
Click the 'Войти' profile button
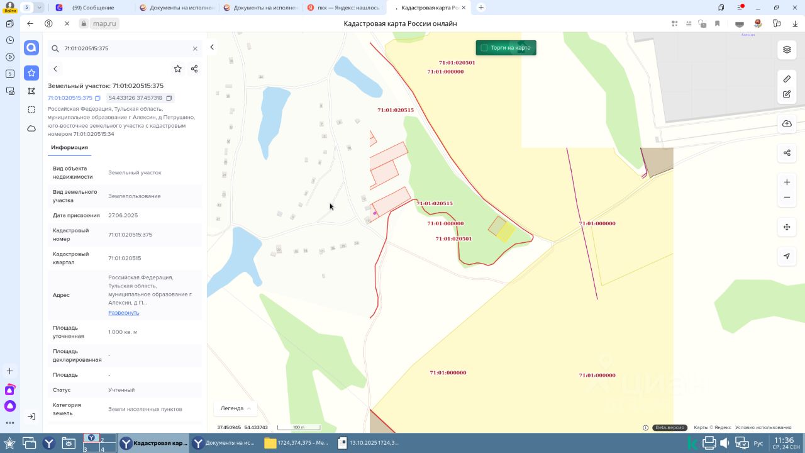pyautogui.click(x=10, y=8)
